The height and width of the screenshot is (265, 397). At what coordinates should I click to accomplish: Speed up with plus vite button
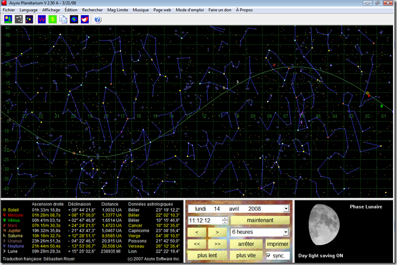click(246, 255)
